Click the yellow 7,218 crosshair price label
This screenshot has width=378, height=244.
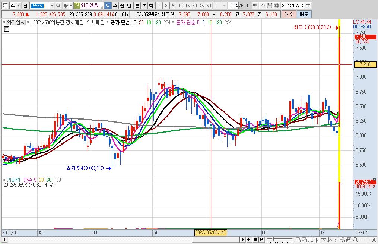(365, 64)
